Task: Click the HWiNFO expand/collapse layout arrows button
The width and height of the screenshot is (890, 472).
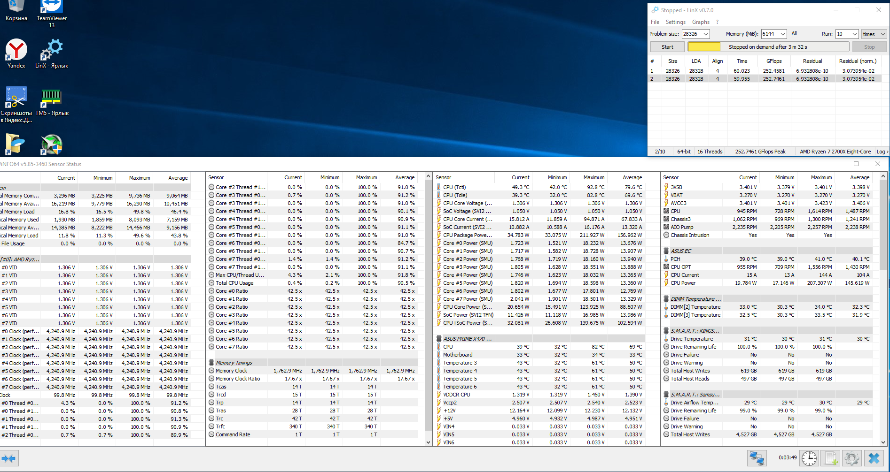Action: click(x=8, y=458)
